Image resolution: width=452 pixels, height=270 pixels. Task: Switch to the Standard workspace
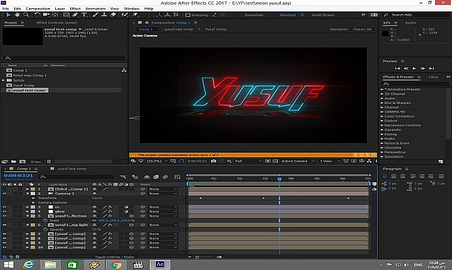pyautogui.click(x=287, y=15)
